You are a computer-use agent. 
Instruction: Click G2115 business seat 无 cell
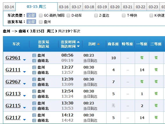[113, 106]
